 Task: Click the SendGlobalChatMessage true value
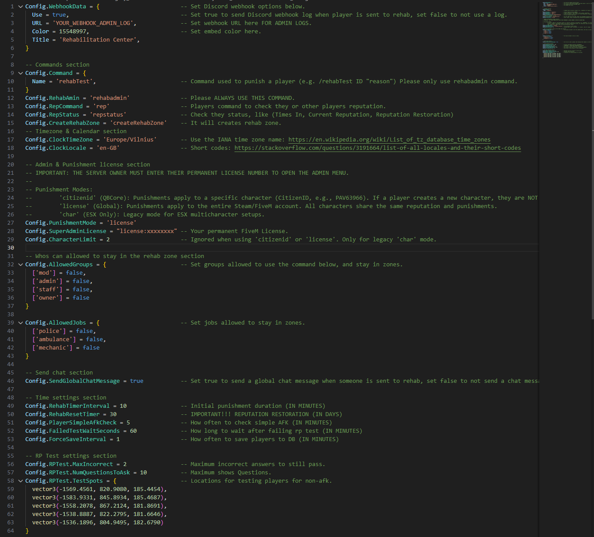(x=137, y=381)
